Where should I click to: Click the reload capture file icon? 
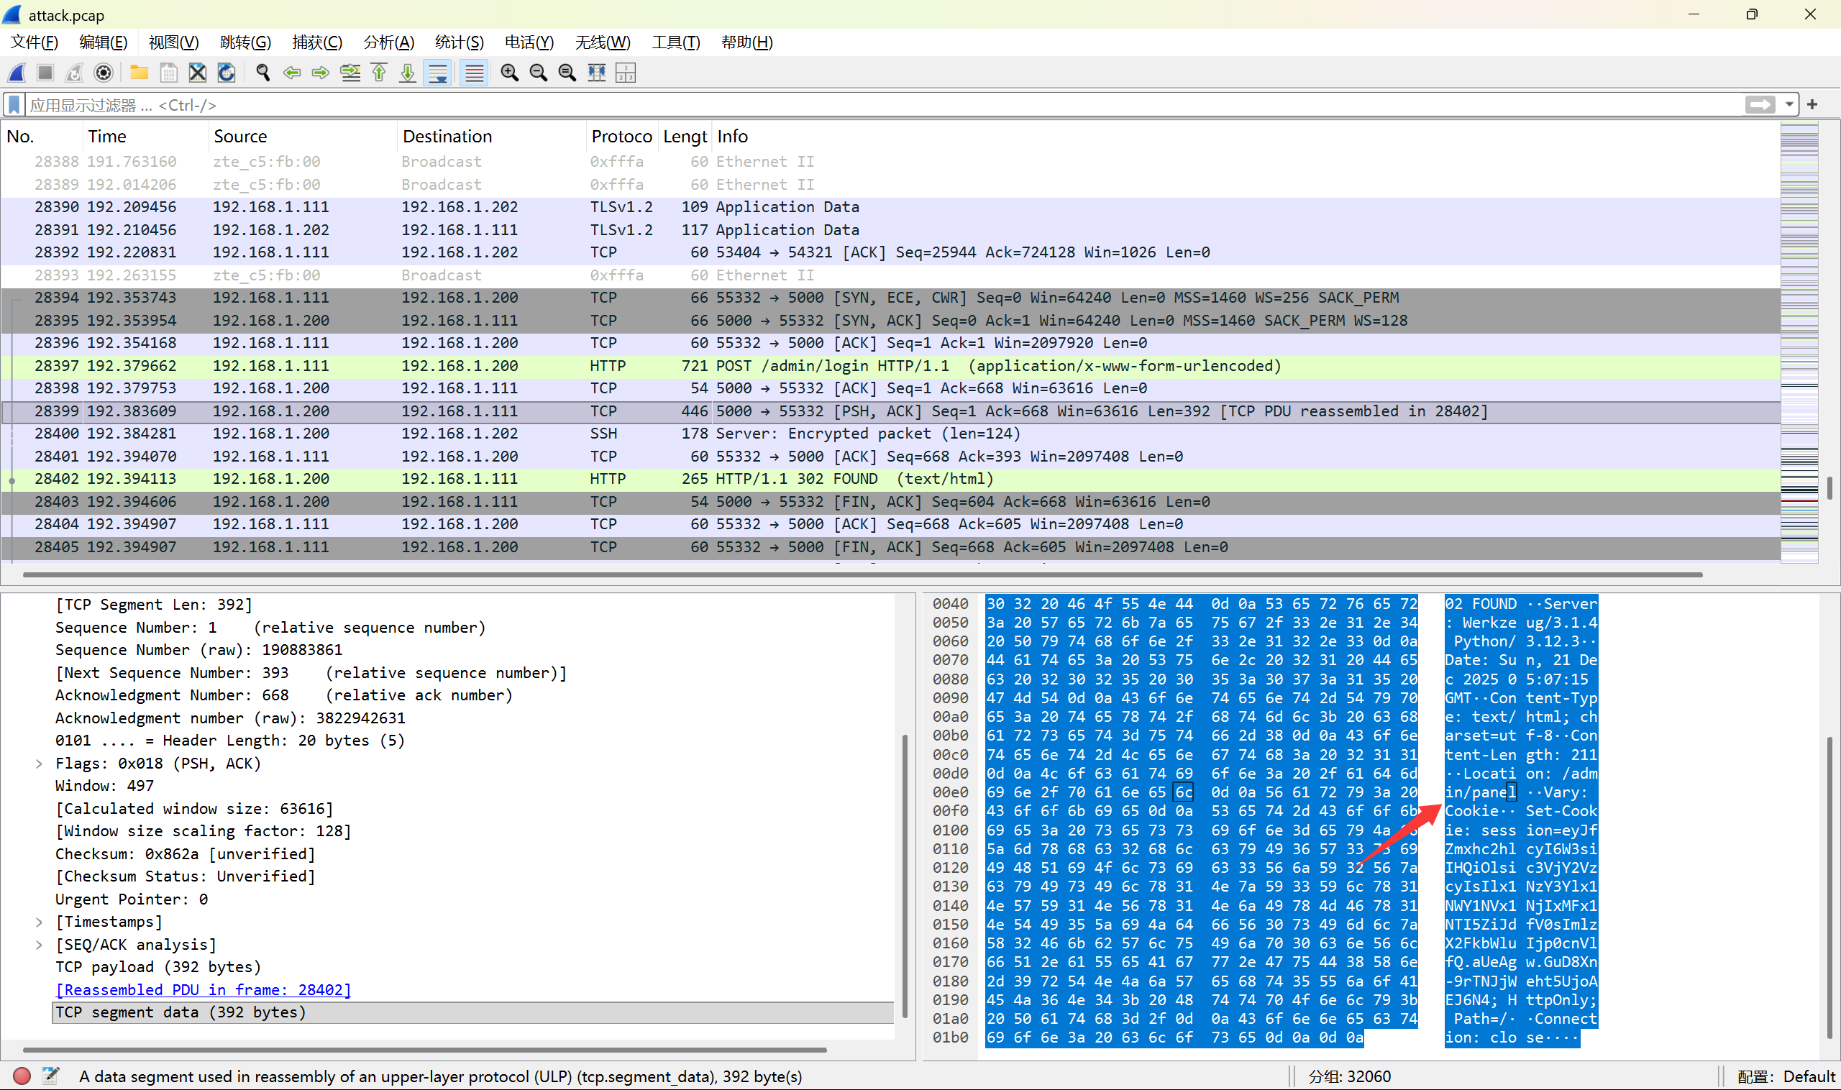point(227,73)
